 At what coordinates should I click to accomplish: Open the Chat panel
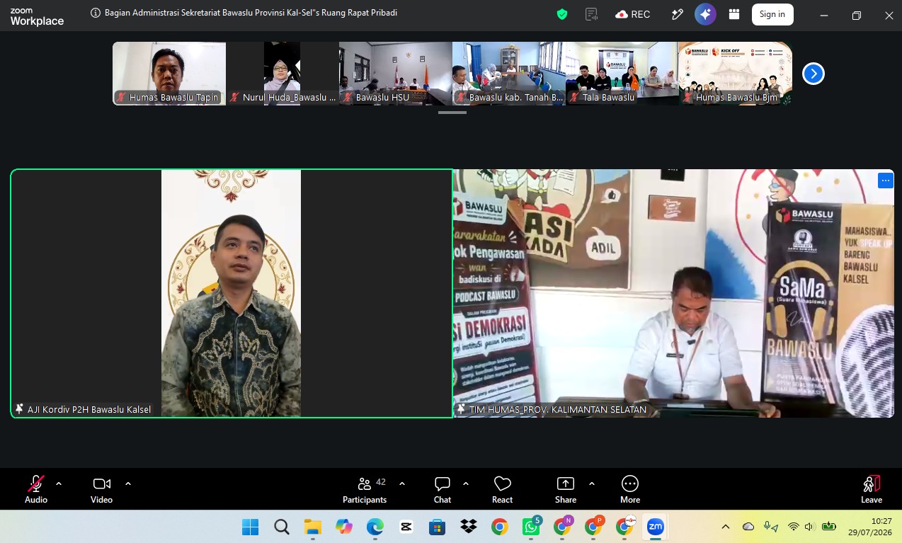tap(443, 490)
